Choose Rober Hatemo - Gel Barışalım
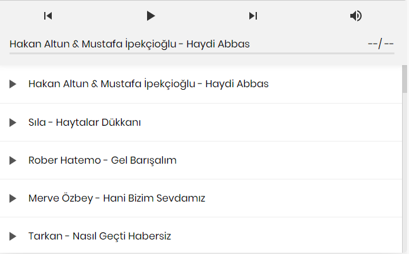The height and width of the screenshot is (254, 409). pos(102,160)
